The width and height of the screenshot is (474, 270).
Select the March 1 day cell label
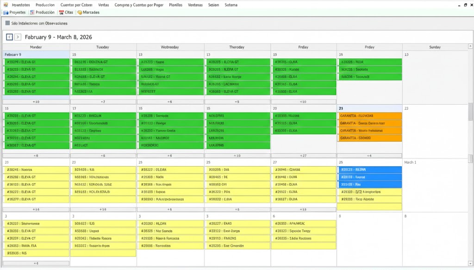[x=410, y=162]
